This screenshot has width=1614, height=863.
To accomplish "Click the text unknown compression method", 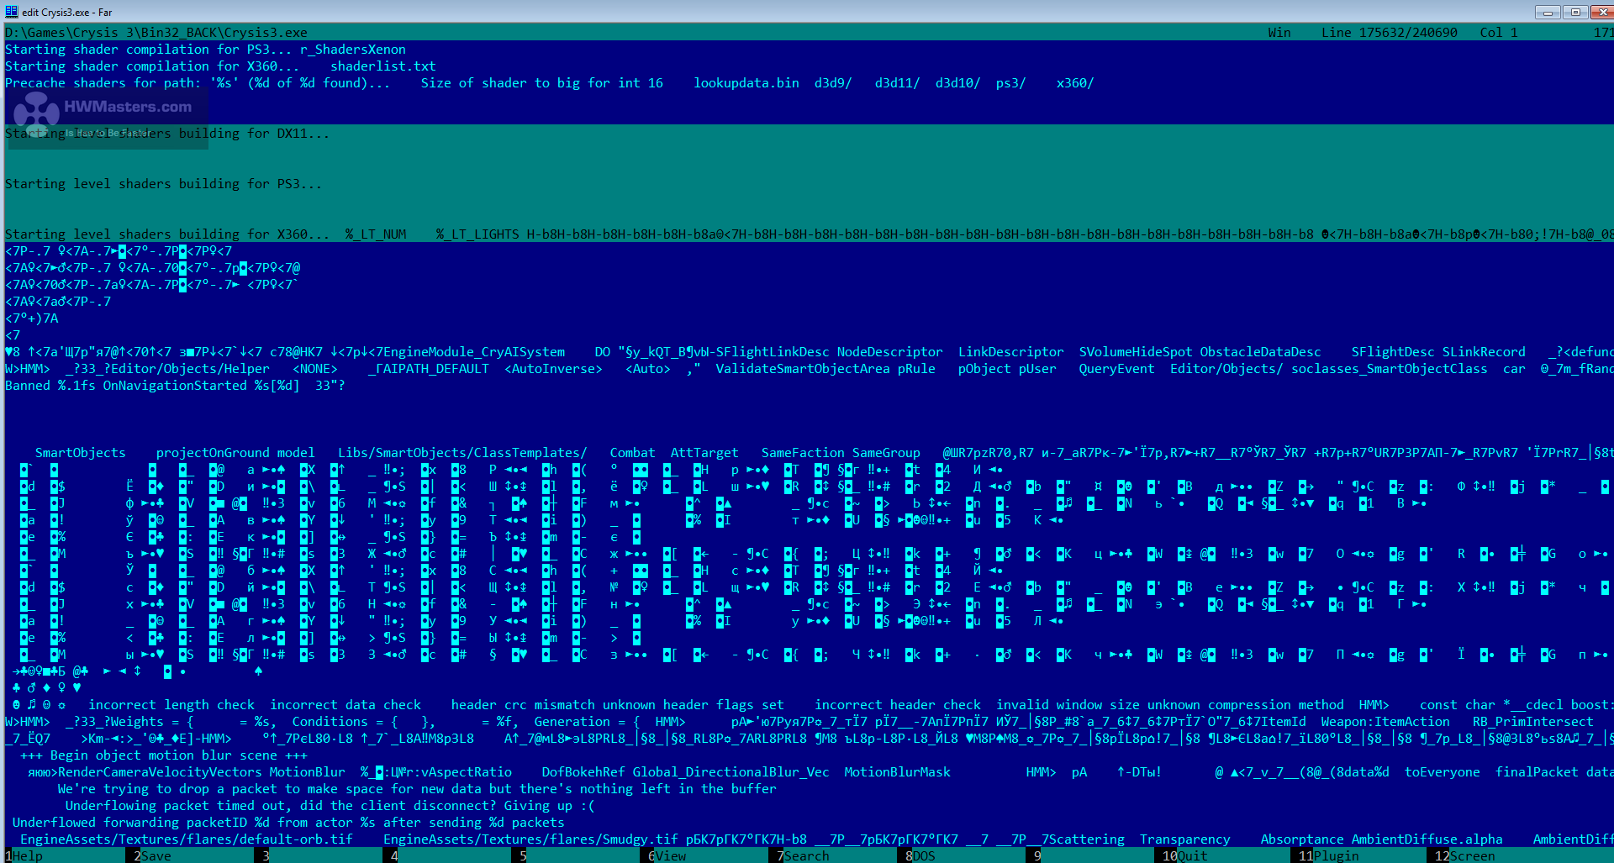I will (x=1245, y=705).
